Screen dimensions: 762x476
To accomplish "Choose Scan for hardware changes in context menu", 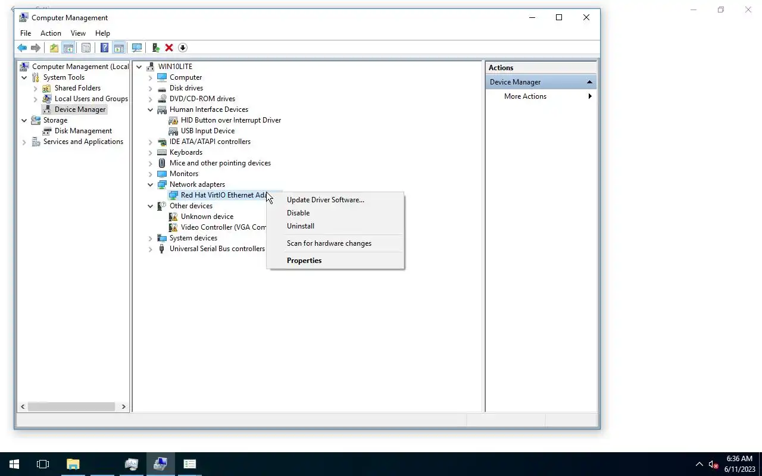I will click(335, 243).
